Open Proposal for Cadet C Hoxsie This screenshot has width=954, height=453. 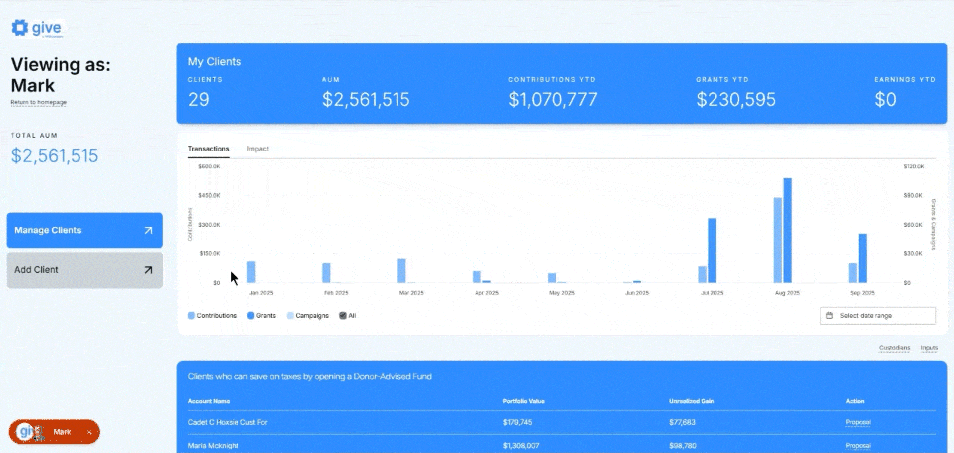(858, 422)
